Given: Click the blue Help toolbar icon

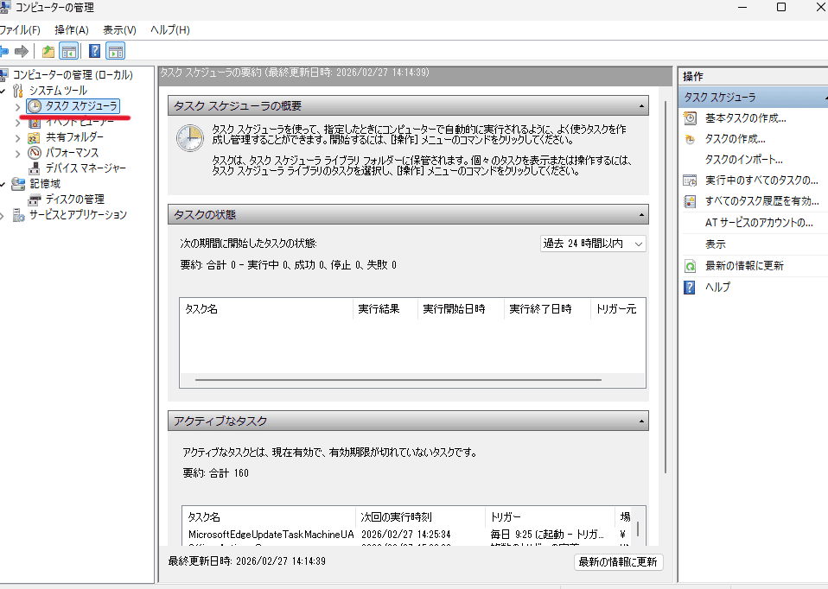Looking at the screenshot, I should click(x=94, y=51).
